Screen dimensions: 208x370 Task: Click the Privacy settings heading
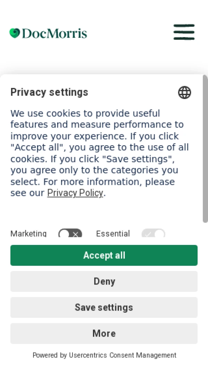[x=49, y=92]
